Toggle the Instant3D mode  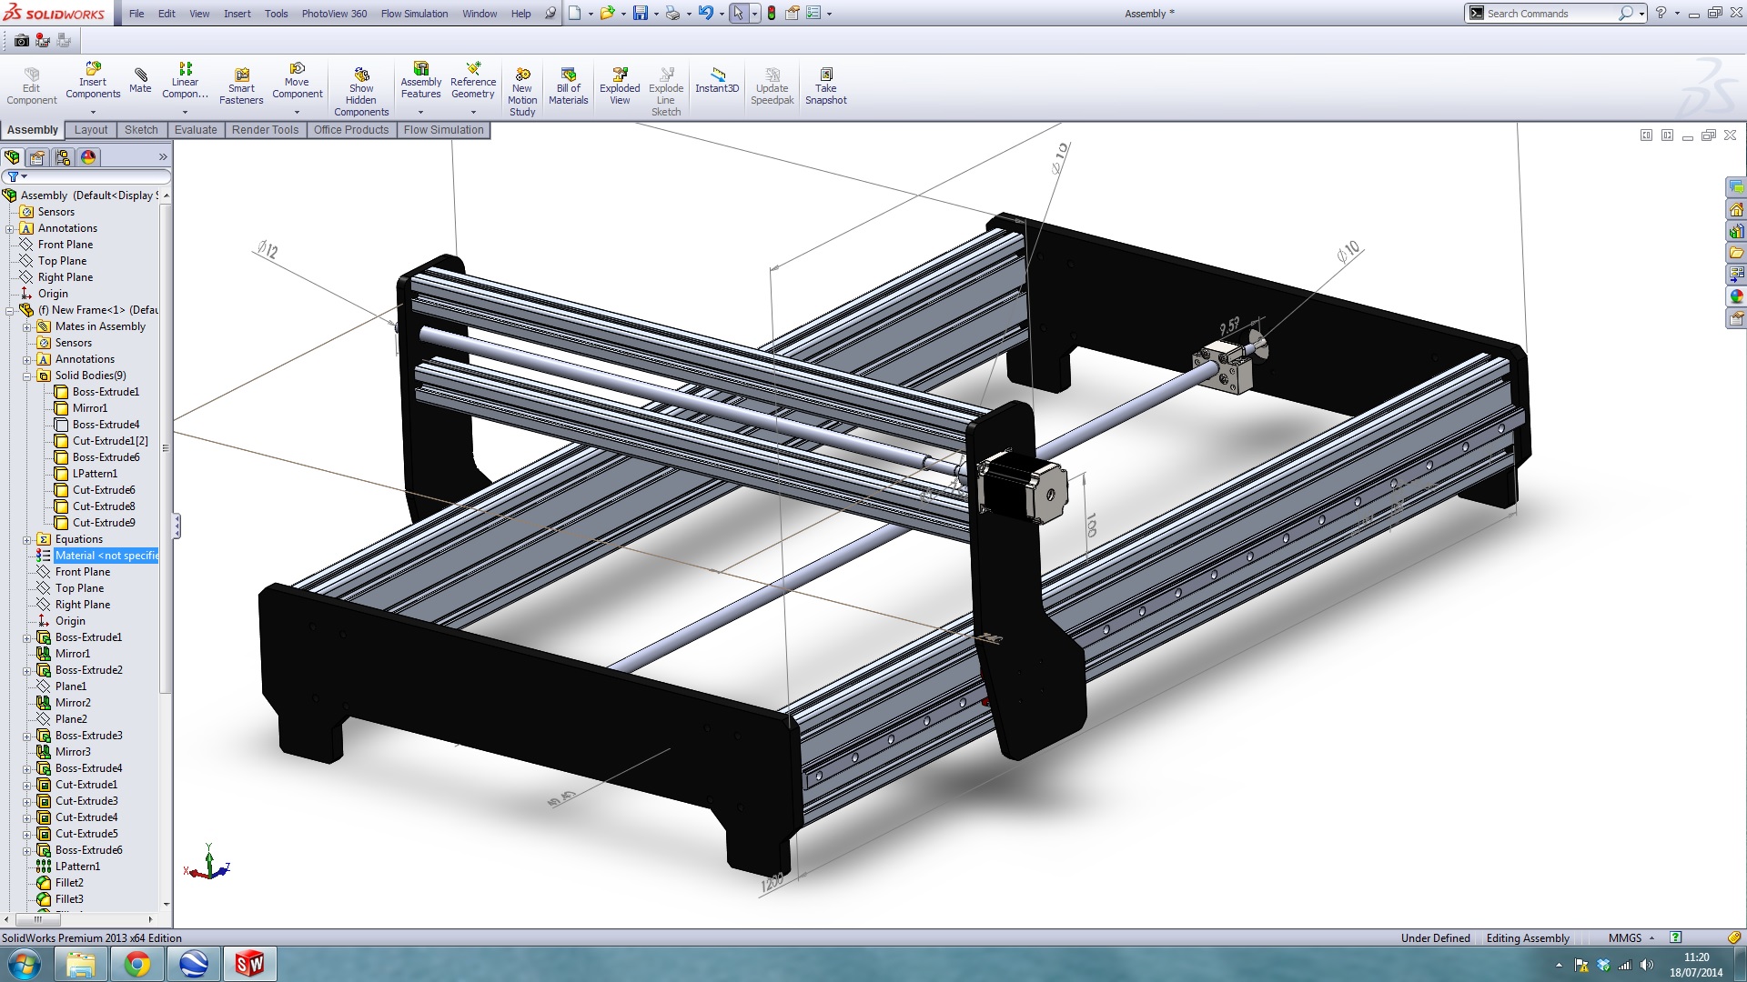[717, 75]
